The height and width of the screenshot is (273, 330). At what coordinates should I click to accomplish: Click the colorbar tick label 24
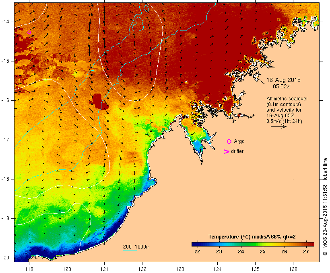pos(241,252)
